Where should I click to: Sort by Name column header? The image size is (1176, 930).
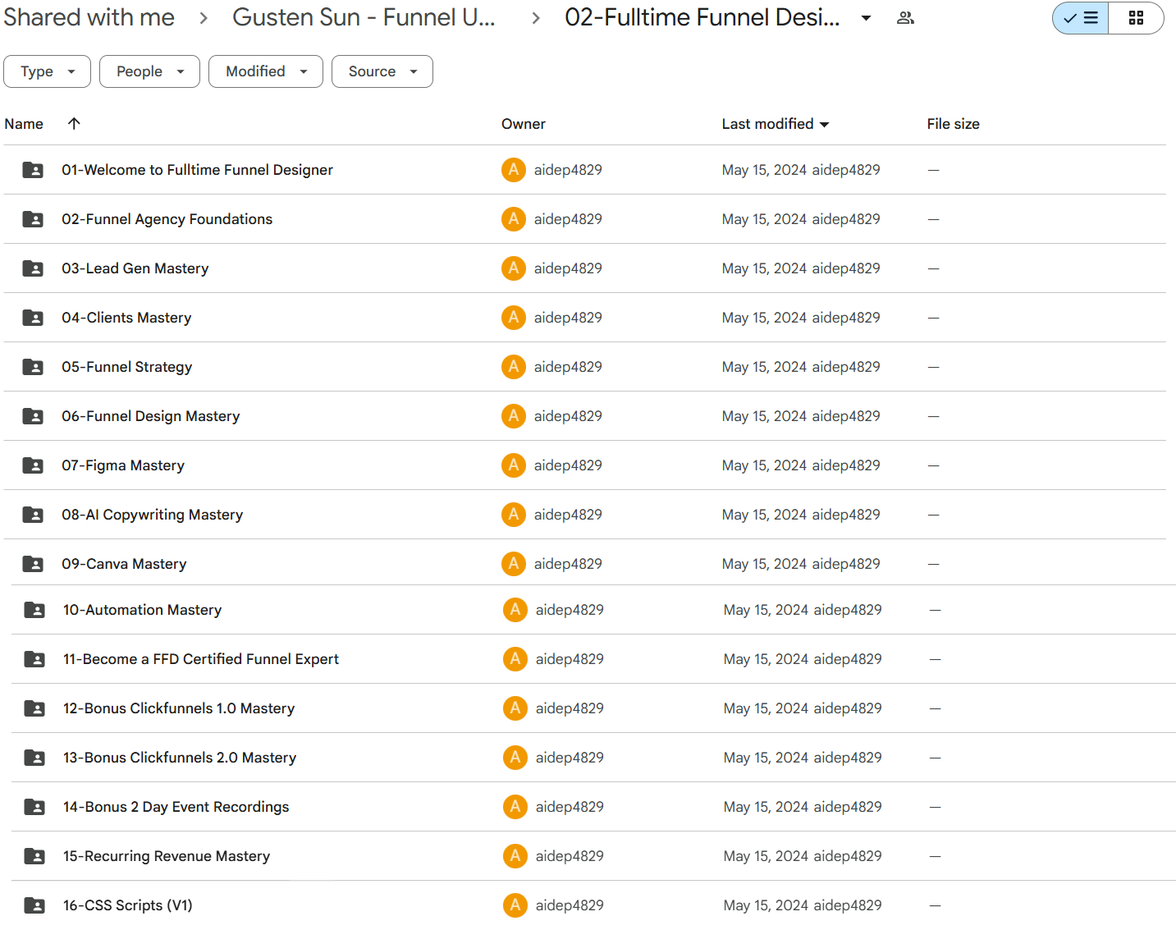(x=24, y=124)
